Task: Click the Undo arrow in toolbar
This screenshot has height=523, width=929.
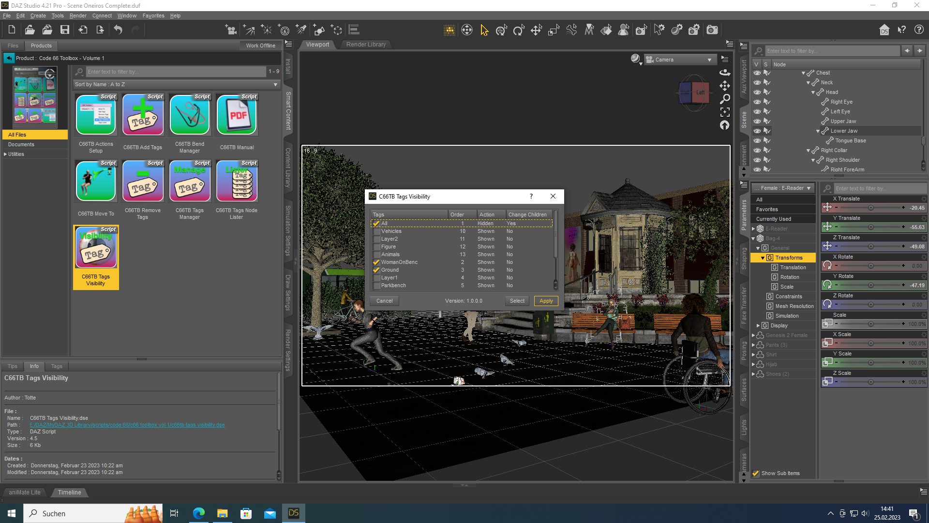Action: (118, 30)
